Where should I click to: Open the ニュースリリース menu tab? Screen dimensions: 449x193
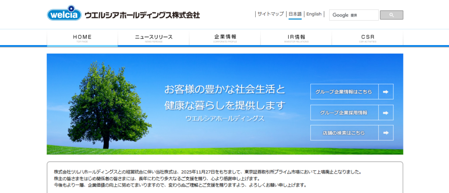click(153, 38)
